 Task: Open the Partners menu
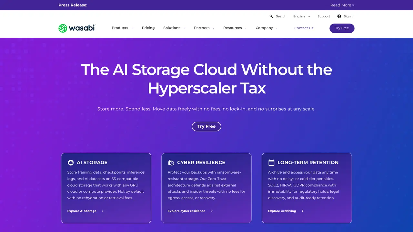point(202,28)
